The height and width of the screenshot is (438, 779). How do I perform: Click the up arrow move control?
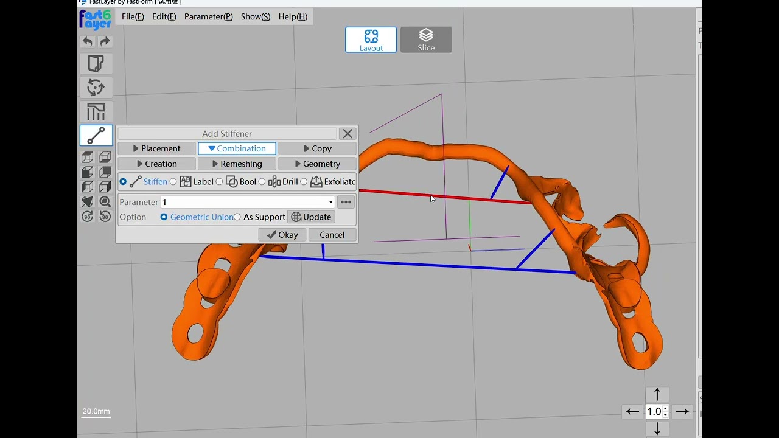pos(657,394)
